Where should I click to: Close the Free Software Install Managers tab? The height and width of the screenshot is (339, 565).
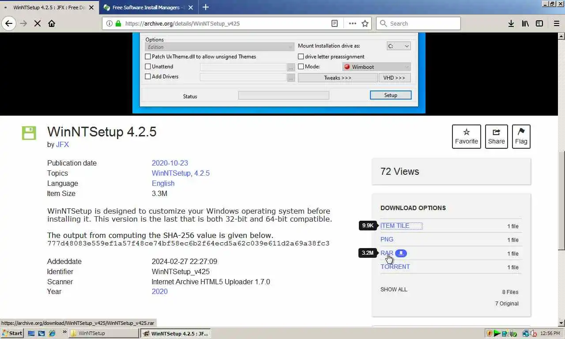[x=191, y=8]
